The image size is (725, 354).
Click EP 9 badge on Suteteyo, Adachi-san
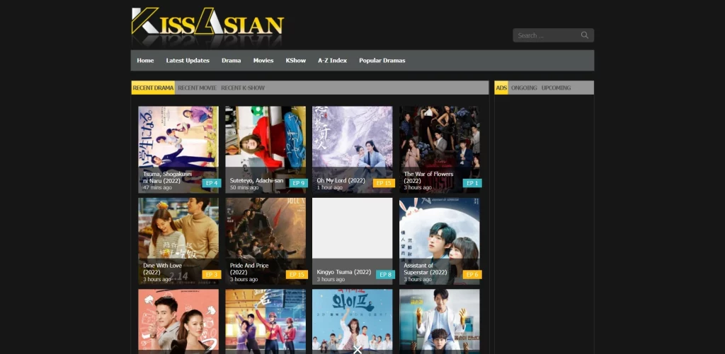click(x=298, y=183)
